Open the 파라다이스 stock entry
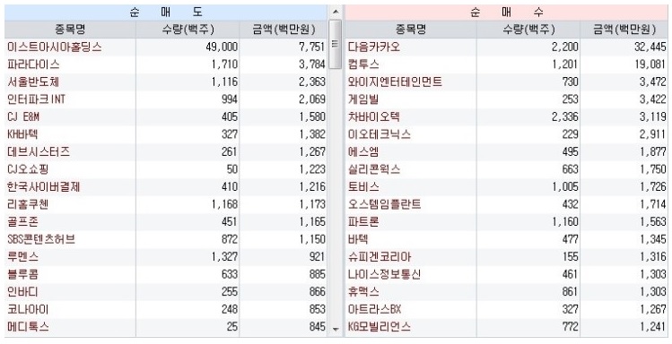This screenshot has width=672, height=344. pos(33,64)
